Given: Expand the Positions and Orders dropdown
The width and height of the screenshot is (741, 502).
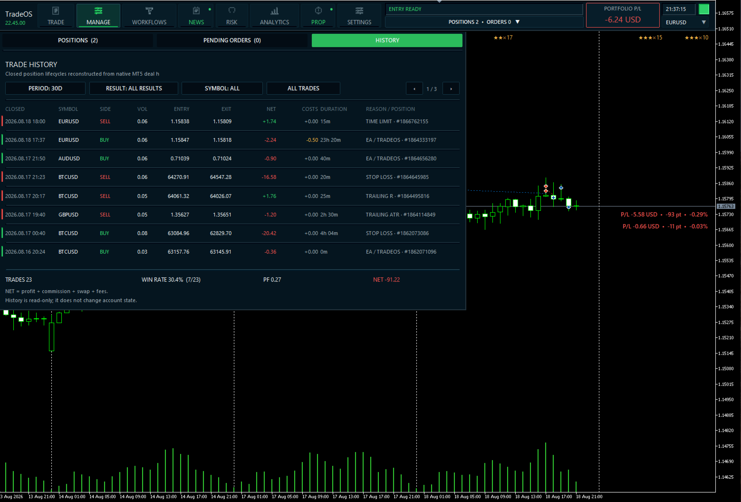Looking at the screenshot, I should pyautogui.click(x=484, y=22).
